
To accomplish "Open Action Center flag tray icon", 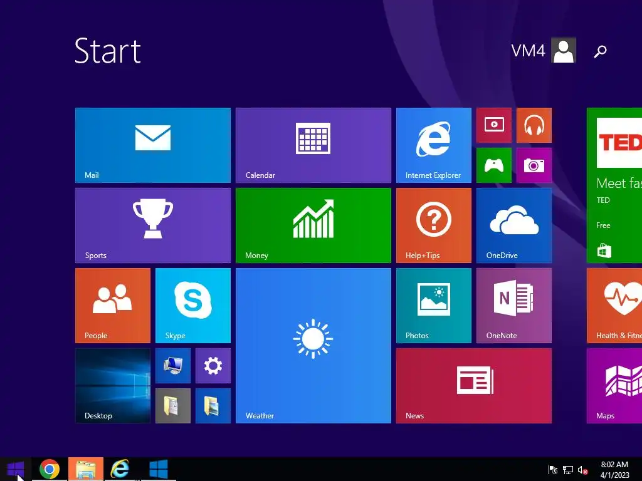I will point(553,470).
